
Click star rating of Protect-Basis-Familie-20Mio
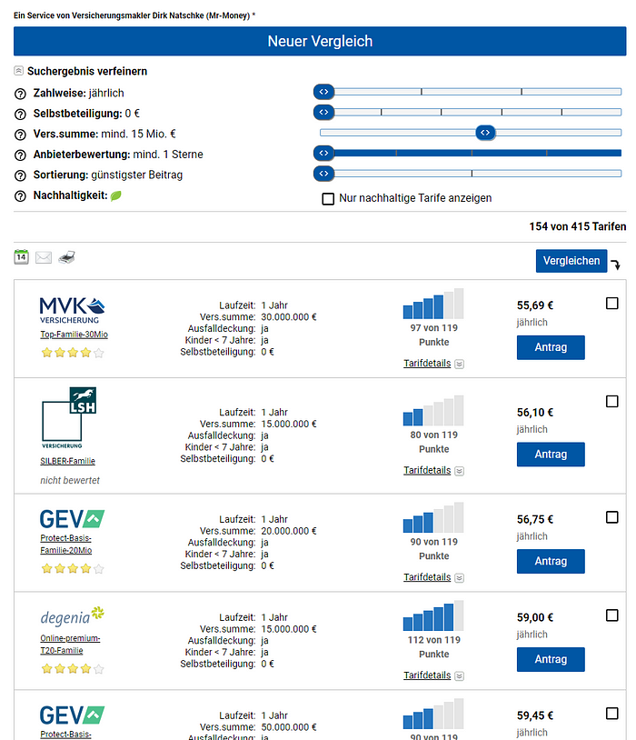[x=73, y=568]
